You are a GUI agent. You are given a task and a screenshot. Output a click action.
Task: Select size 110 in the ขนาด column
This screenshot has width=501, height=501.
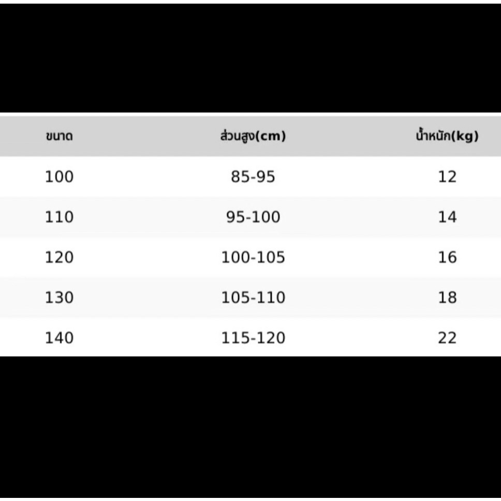(x=60, y=217)
